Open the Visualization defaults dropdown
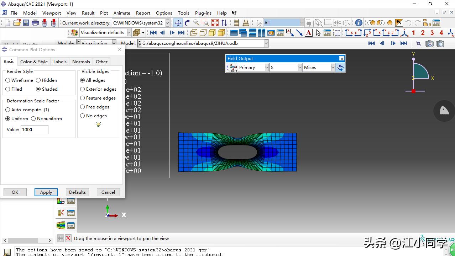 pos(129,33)
